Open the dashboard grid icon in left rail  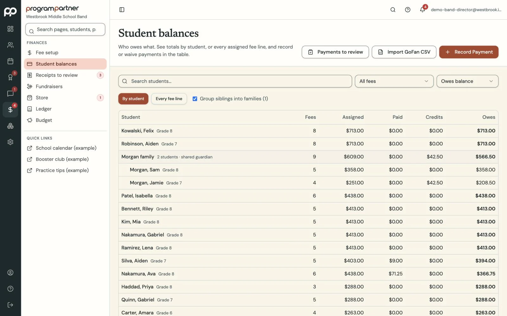tap(10, 29)
